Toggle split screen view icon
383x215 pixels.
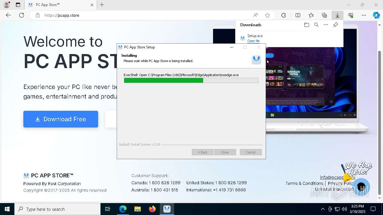(x=298, y=15)
